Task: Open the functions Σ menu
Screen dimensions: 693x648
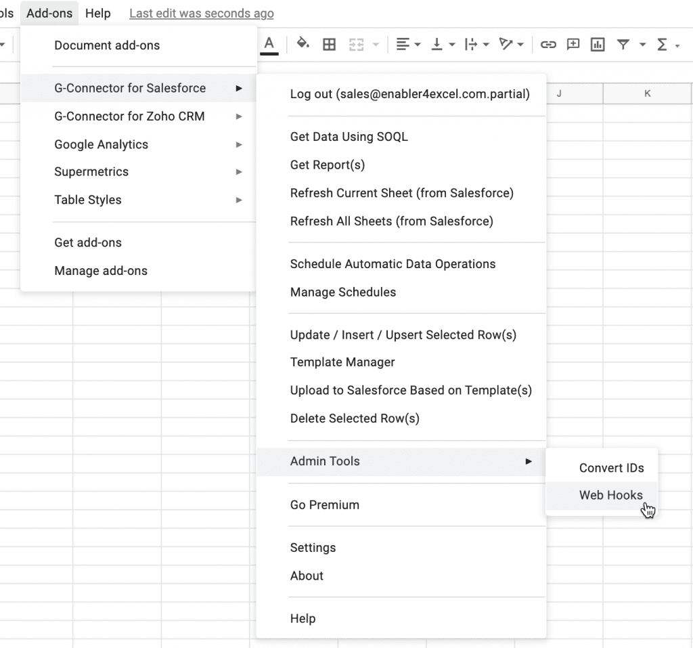Action: pyautogui.click(x=664, y=45)
